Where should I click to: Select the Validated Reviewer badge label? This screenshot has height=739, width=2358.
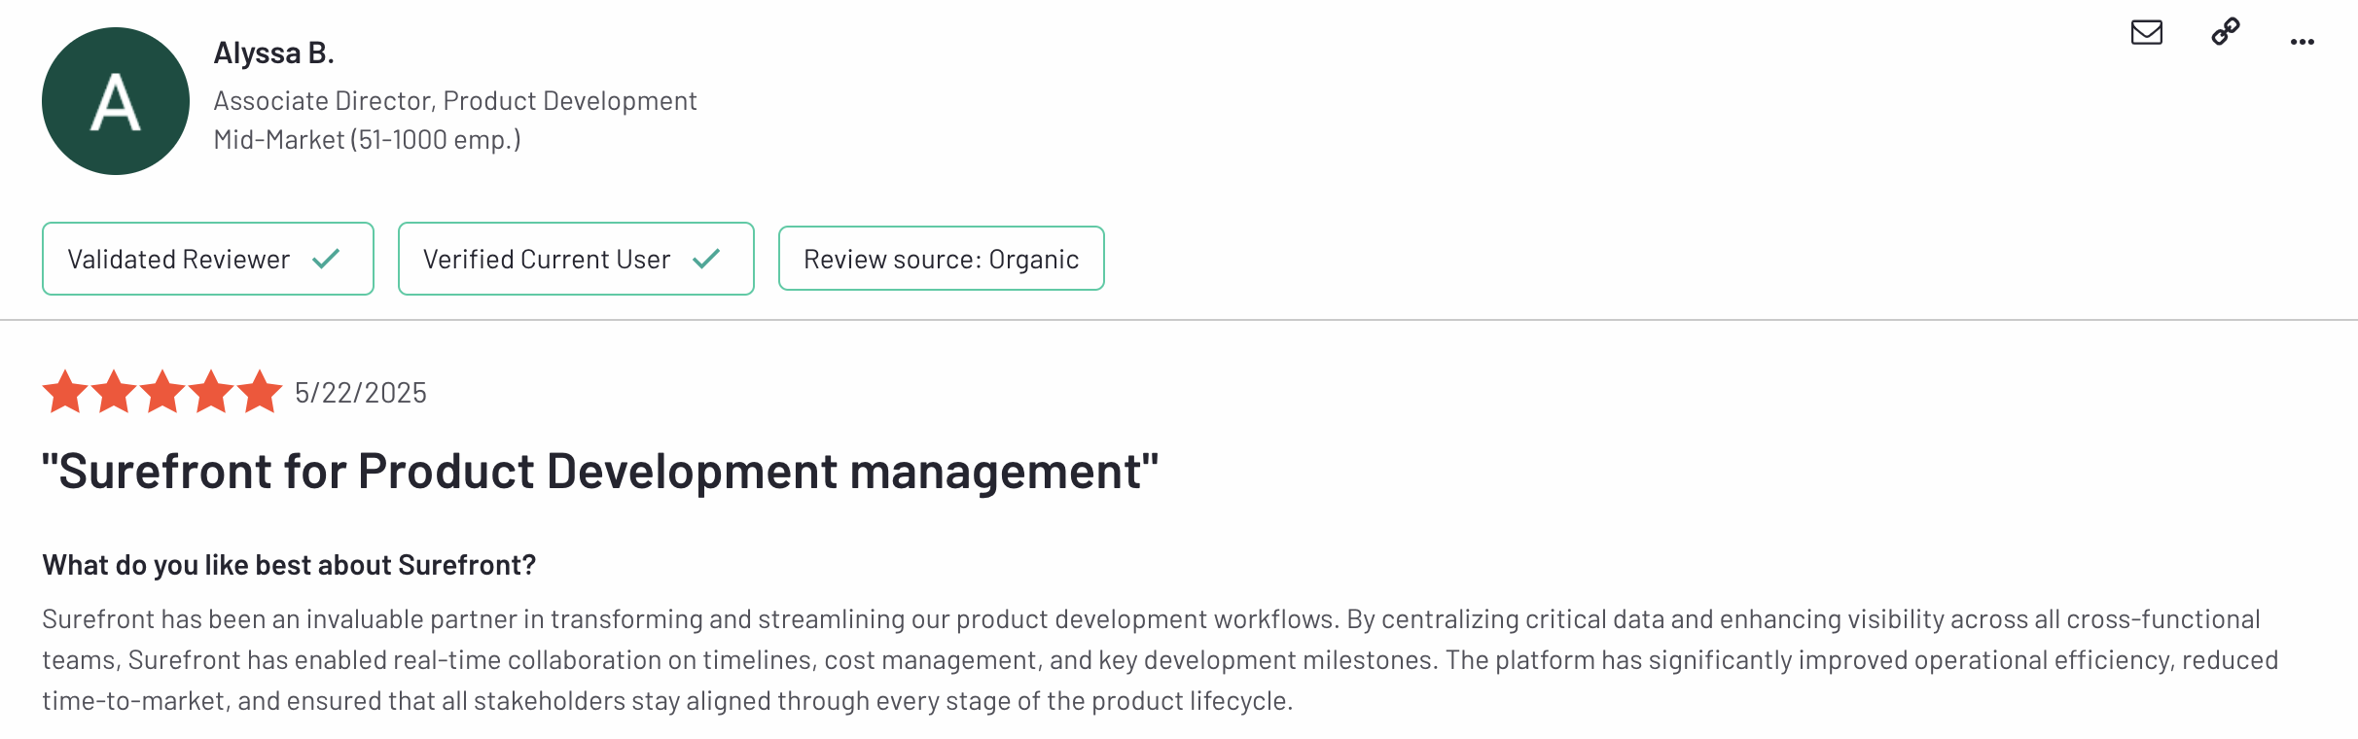click(x=178, y=260)
